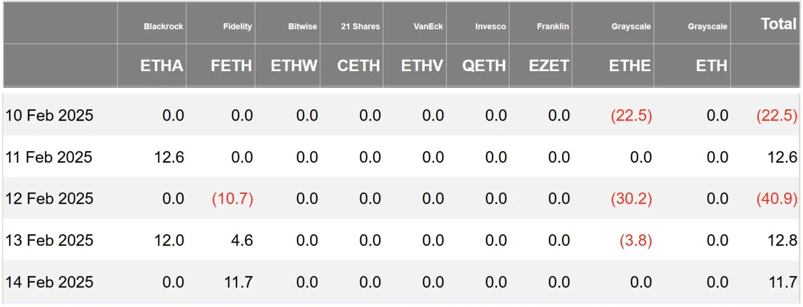Click the EZET column header

(548, 66)
